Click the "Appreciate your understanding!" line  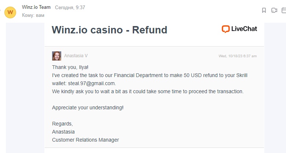tap(88, 108)
